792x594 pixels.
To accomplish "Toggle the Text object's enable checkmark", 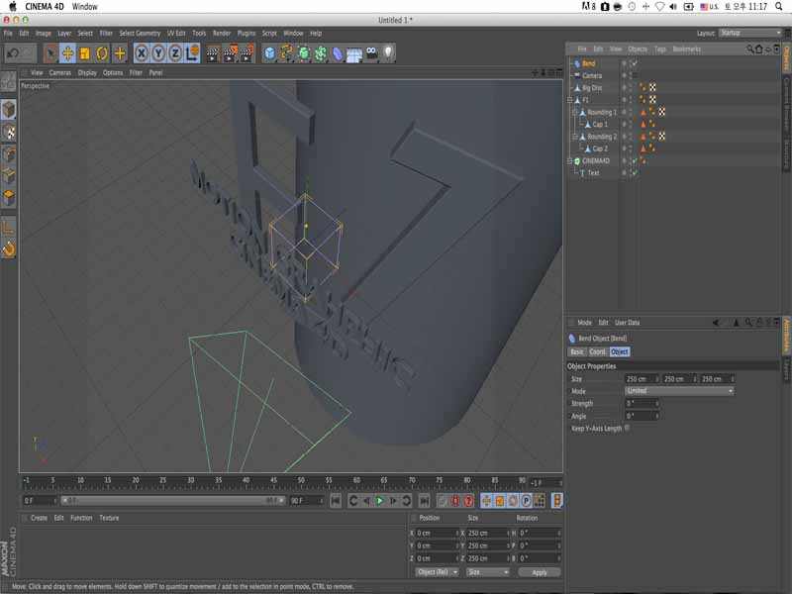I will click(635, 172).
